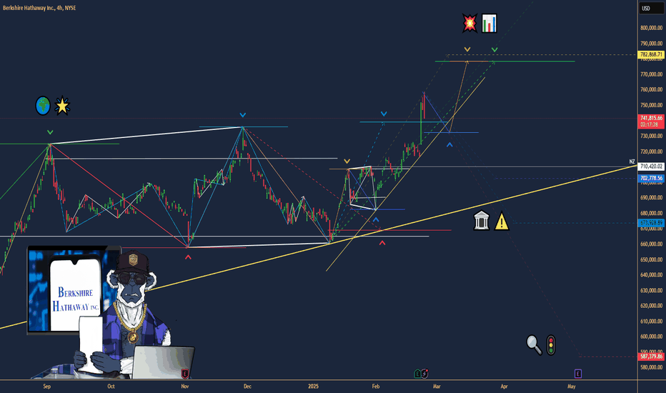
Task: Click 650,000.00 on the price scale
Action: click(651, 259)
